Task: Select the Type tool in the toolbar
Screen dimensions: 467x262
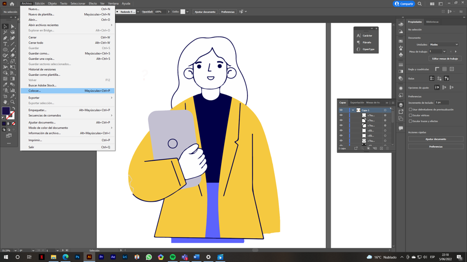Action: coord(6,44)
